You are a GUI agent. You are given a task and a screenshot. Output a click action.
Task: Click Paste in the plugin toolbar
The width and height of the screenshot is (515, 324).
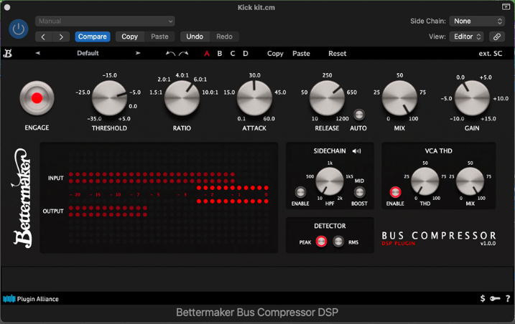pos(301,54)
